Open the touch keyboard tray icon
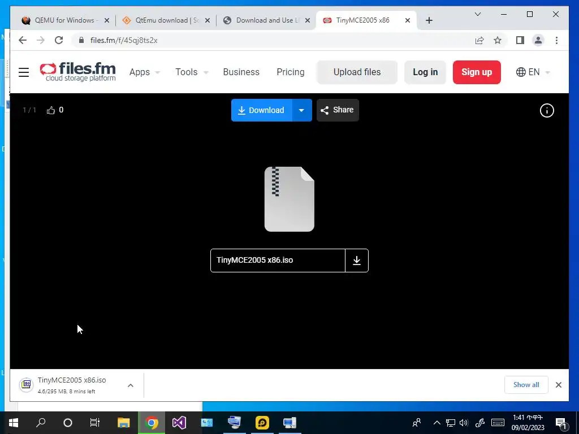Viewport: 579px width, 434px height. point(498,423)
